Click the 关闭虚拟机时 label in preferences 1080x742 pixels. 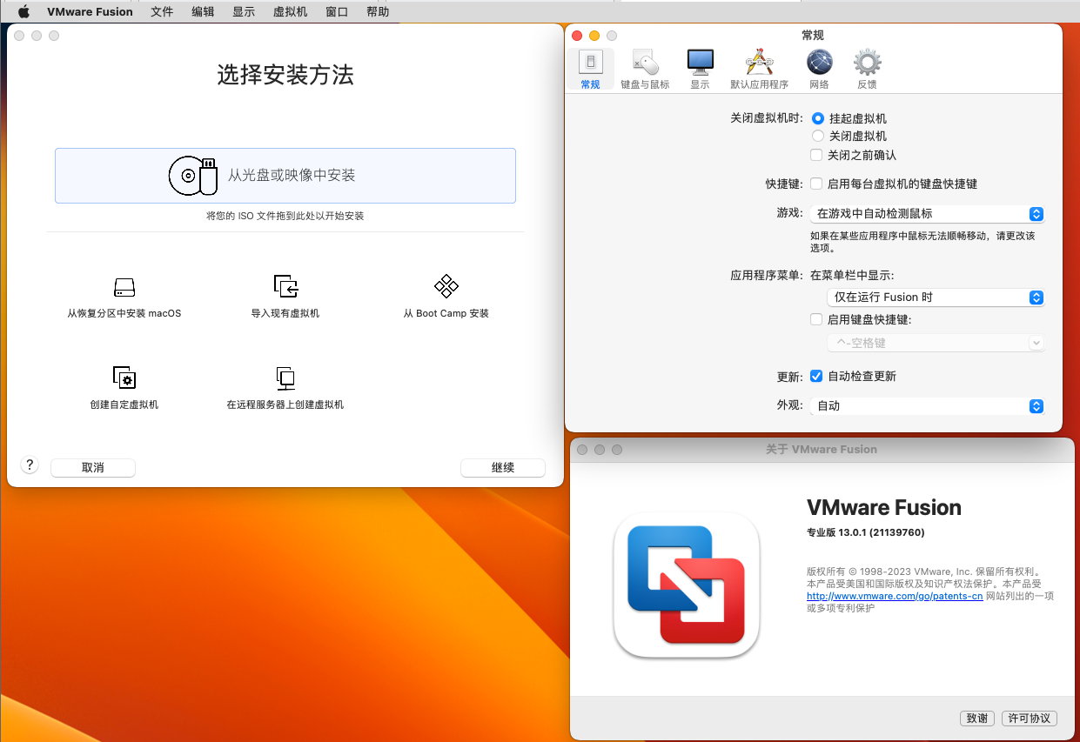click(x=767, y=118)
